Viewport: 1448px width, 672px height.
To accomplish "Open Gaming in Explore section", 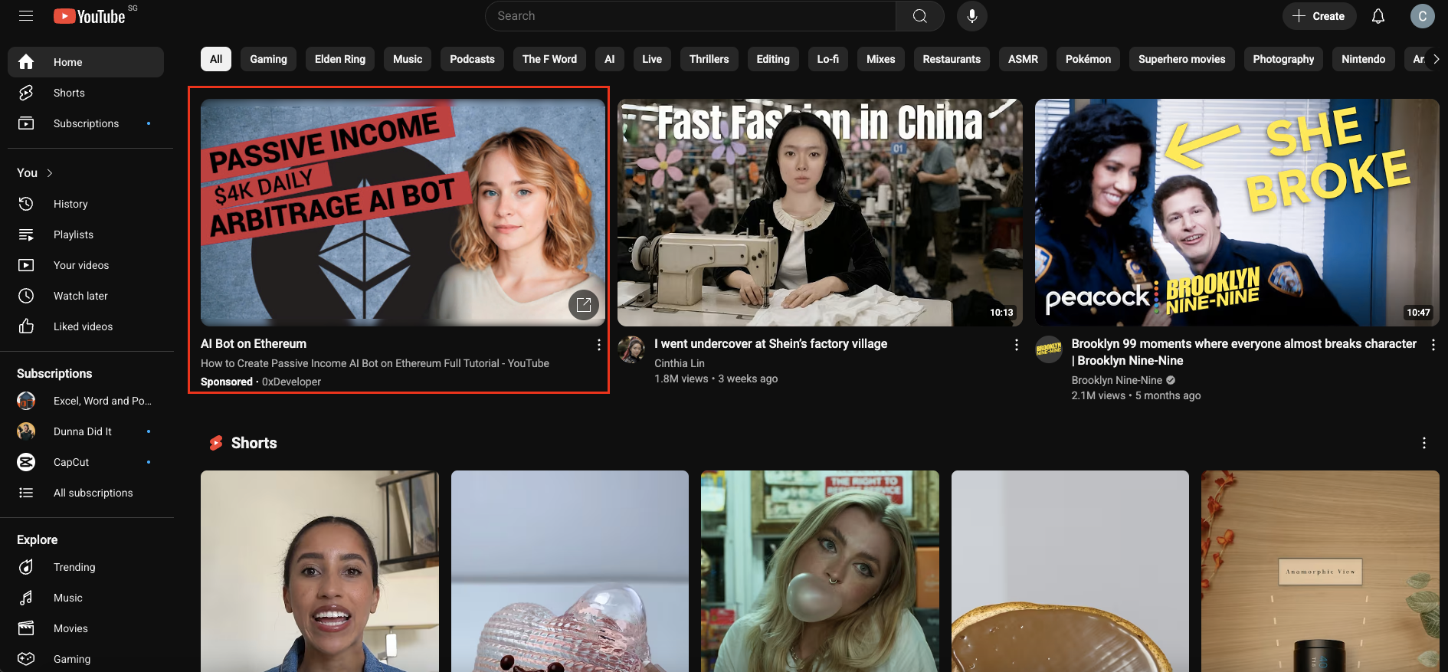I will click(x=86, y=659).
